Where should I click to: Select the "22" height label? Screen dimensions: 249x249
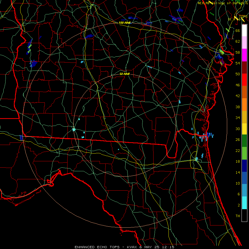click(x=238, y=151)
